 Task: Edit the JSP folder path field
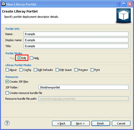click(x=83, y=87)
